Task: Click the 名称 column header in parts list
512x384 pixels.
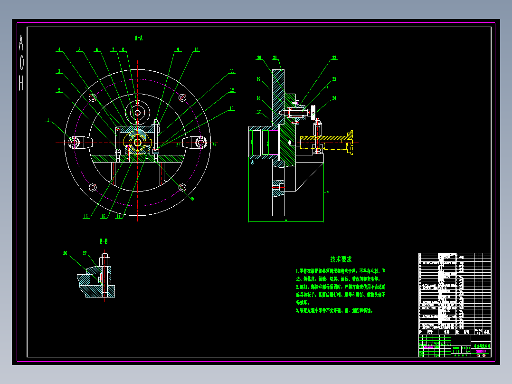Action: 446,332
